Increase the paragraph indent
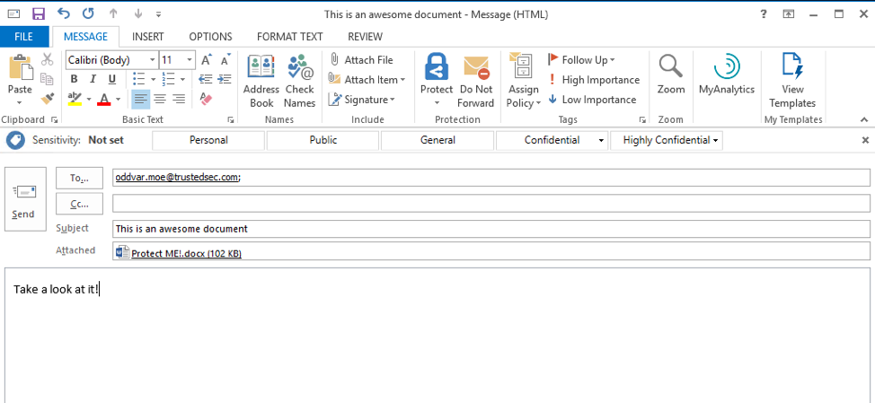Viewport: 875px width, 403px height. [x=225, y=79]
